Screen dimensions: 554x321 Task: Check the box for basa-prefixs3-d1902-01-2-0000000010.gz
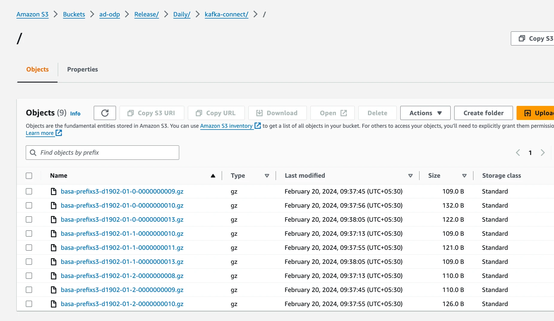point(29,304)
